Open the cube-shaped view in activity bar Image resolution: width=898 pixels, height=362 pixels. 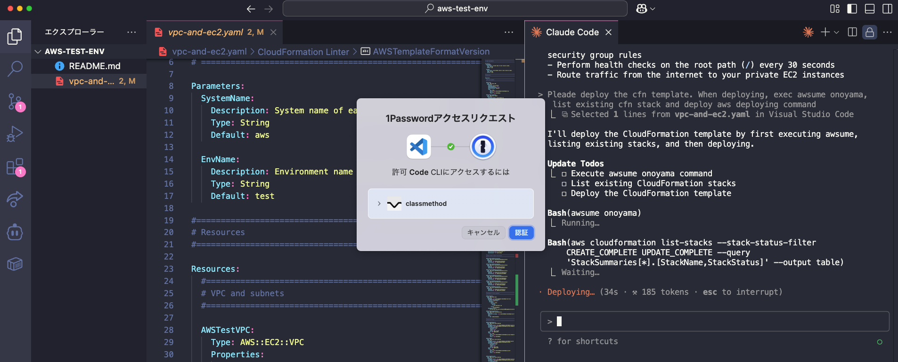coord(15,264)
